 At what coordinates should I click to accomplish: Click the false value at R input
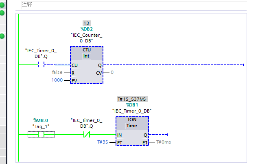point(57,73)
